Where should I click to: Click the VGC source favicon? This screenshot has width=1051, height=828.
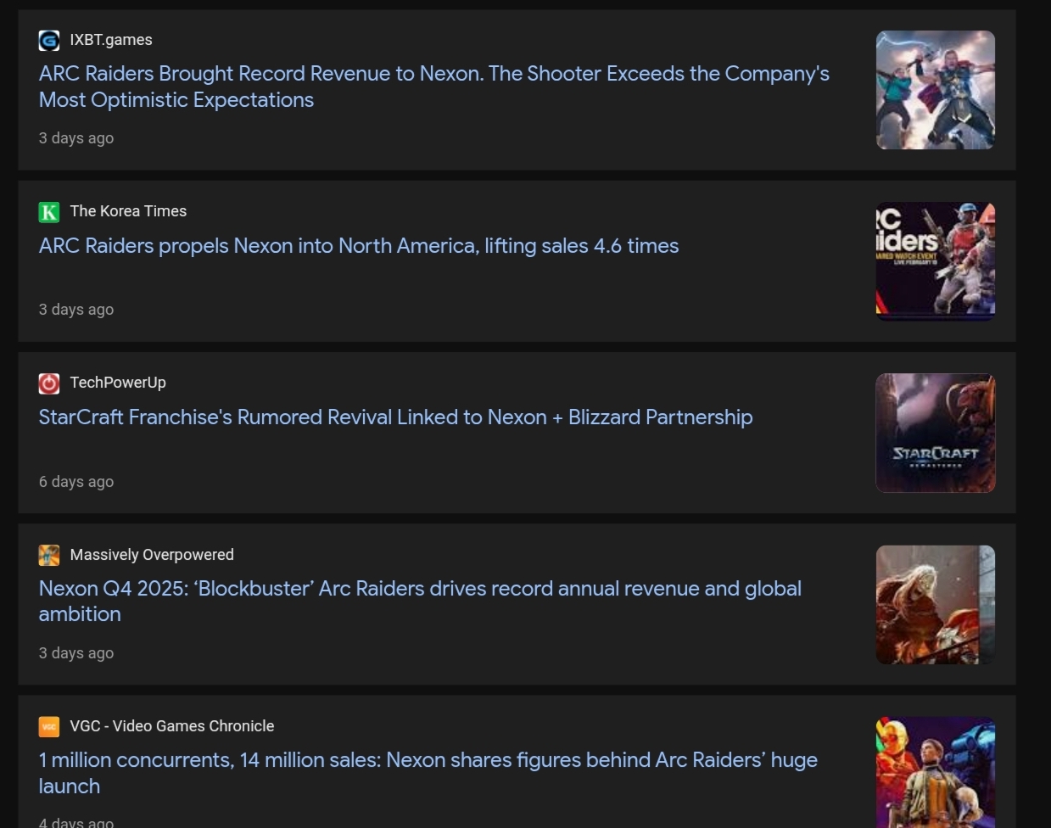click(49, 726)
